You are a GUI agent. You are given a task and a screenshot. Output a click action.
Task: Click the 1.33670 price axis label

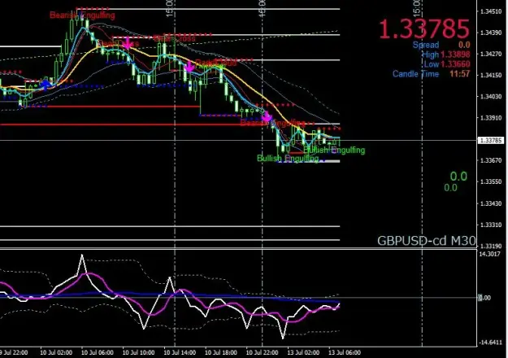tap(490, 160)
